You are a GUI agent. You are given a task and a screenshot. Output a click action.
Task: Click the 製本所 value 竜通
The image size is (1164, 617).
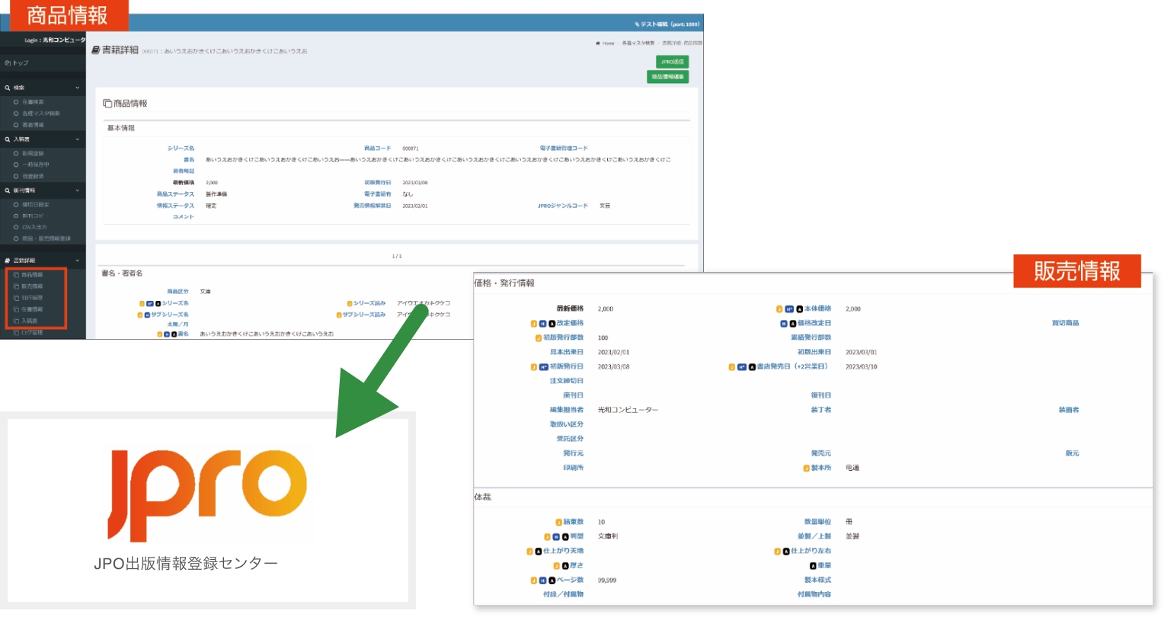pyautogui.click(x=852, y=468)
